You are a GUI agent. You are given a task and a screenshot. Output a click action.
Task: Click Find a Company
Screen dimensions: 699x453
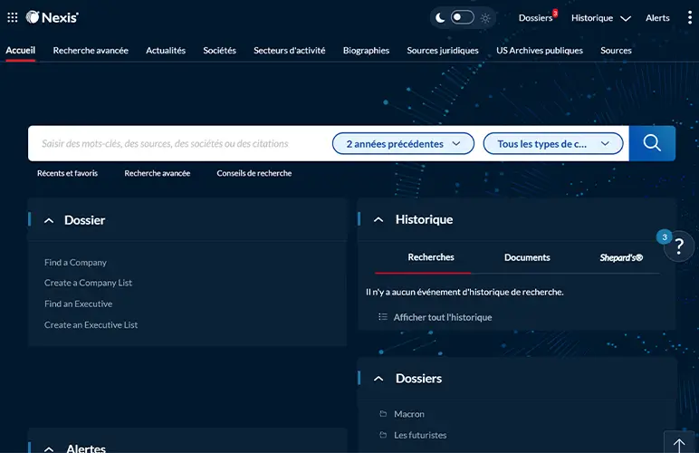(75, 262)
